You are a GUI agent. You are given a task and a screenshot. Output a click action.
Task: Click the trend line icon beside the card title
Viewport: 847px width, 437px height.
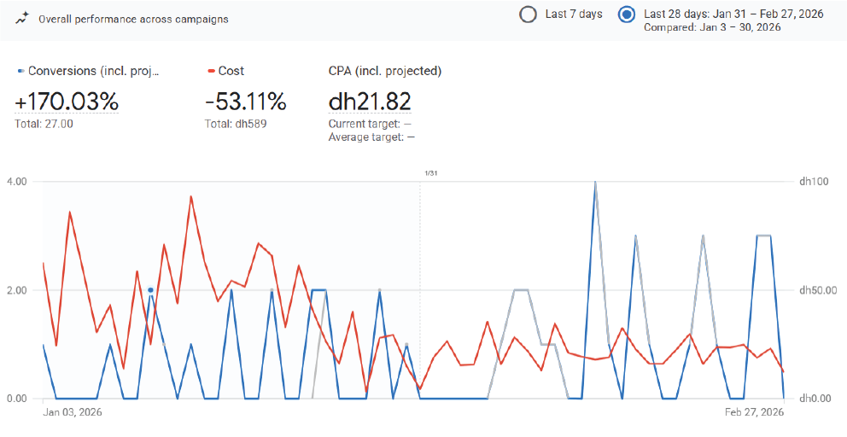pos(21,19)
